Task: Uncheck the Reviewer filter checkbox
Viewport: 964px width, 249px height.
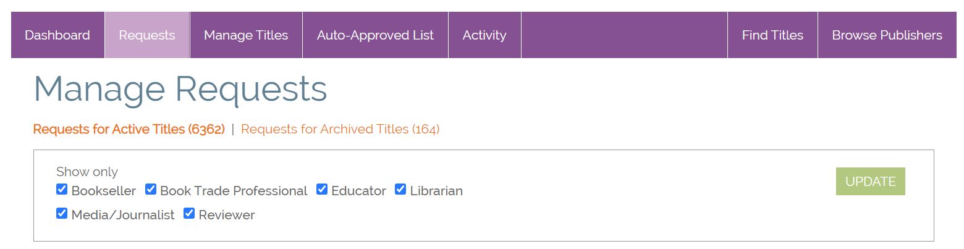Action: coord(189,213)
